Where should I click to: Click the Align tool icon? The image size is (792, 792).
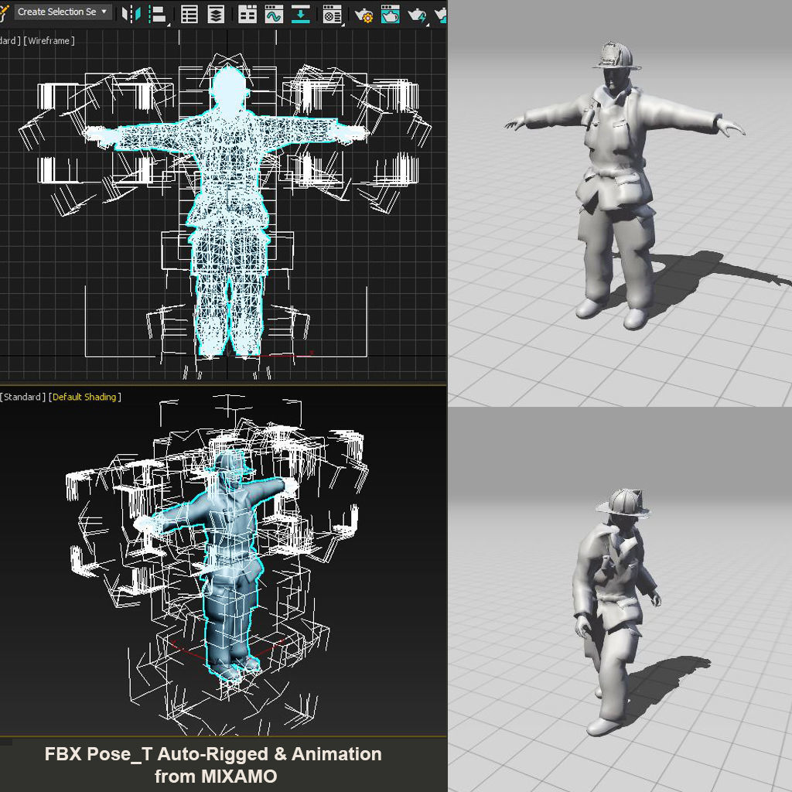(158, 14)
